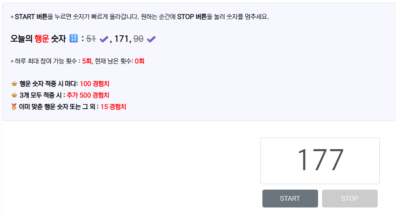
Task: Click the disabled STOP button
Action: (x=350, y=199)
